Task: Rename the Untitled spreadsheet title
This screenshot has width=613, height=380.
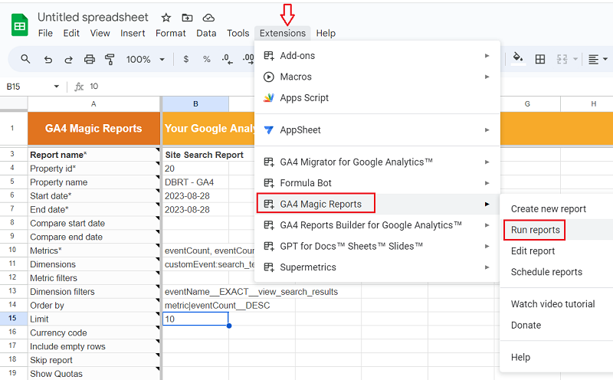Action: point(93,17)
